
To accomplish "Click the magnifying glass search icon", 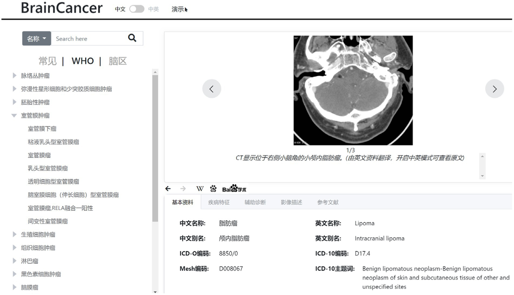I will [x=132, y=38].
